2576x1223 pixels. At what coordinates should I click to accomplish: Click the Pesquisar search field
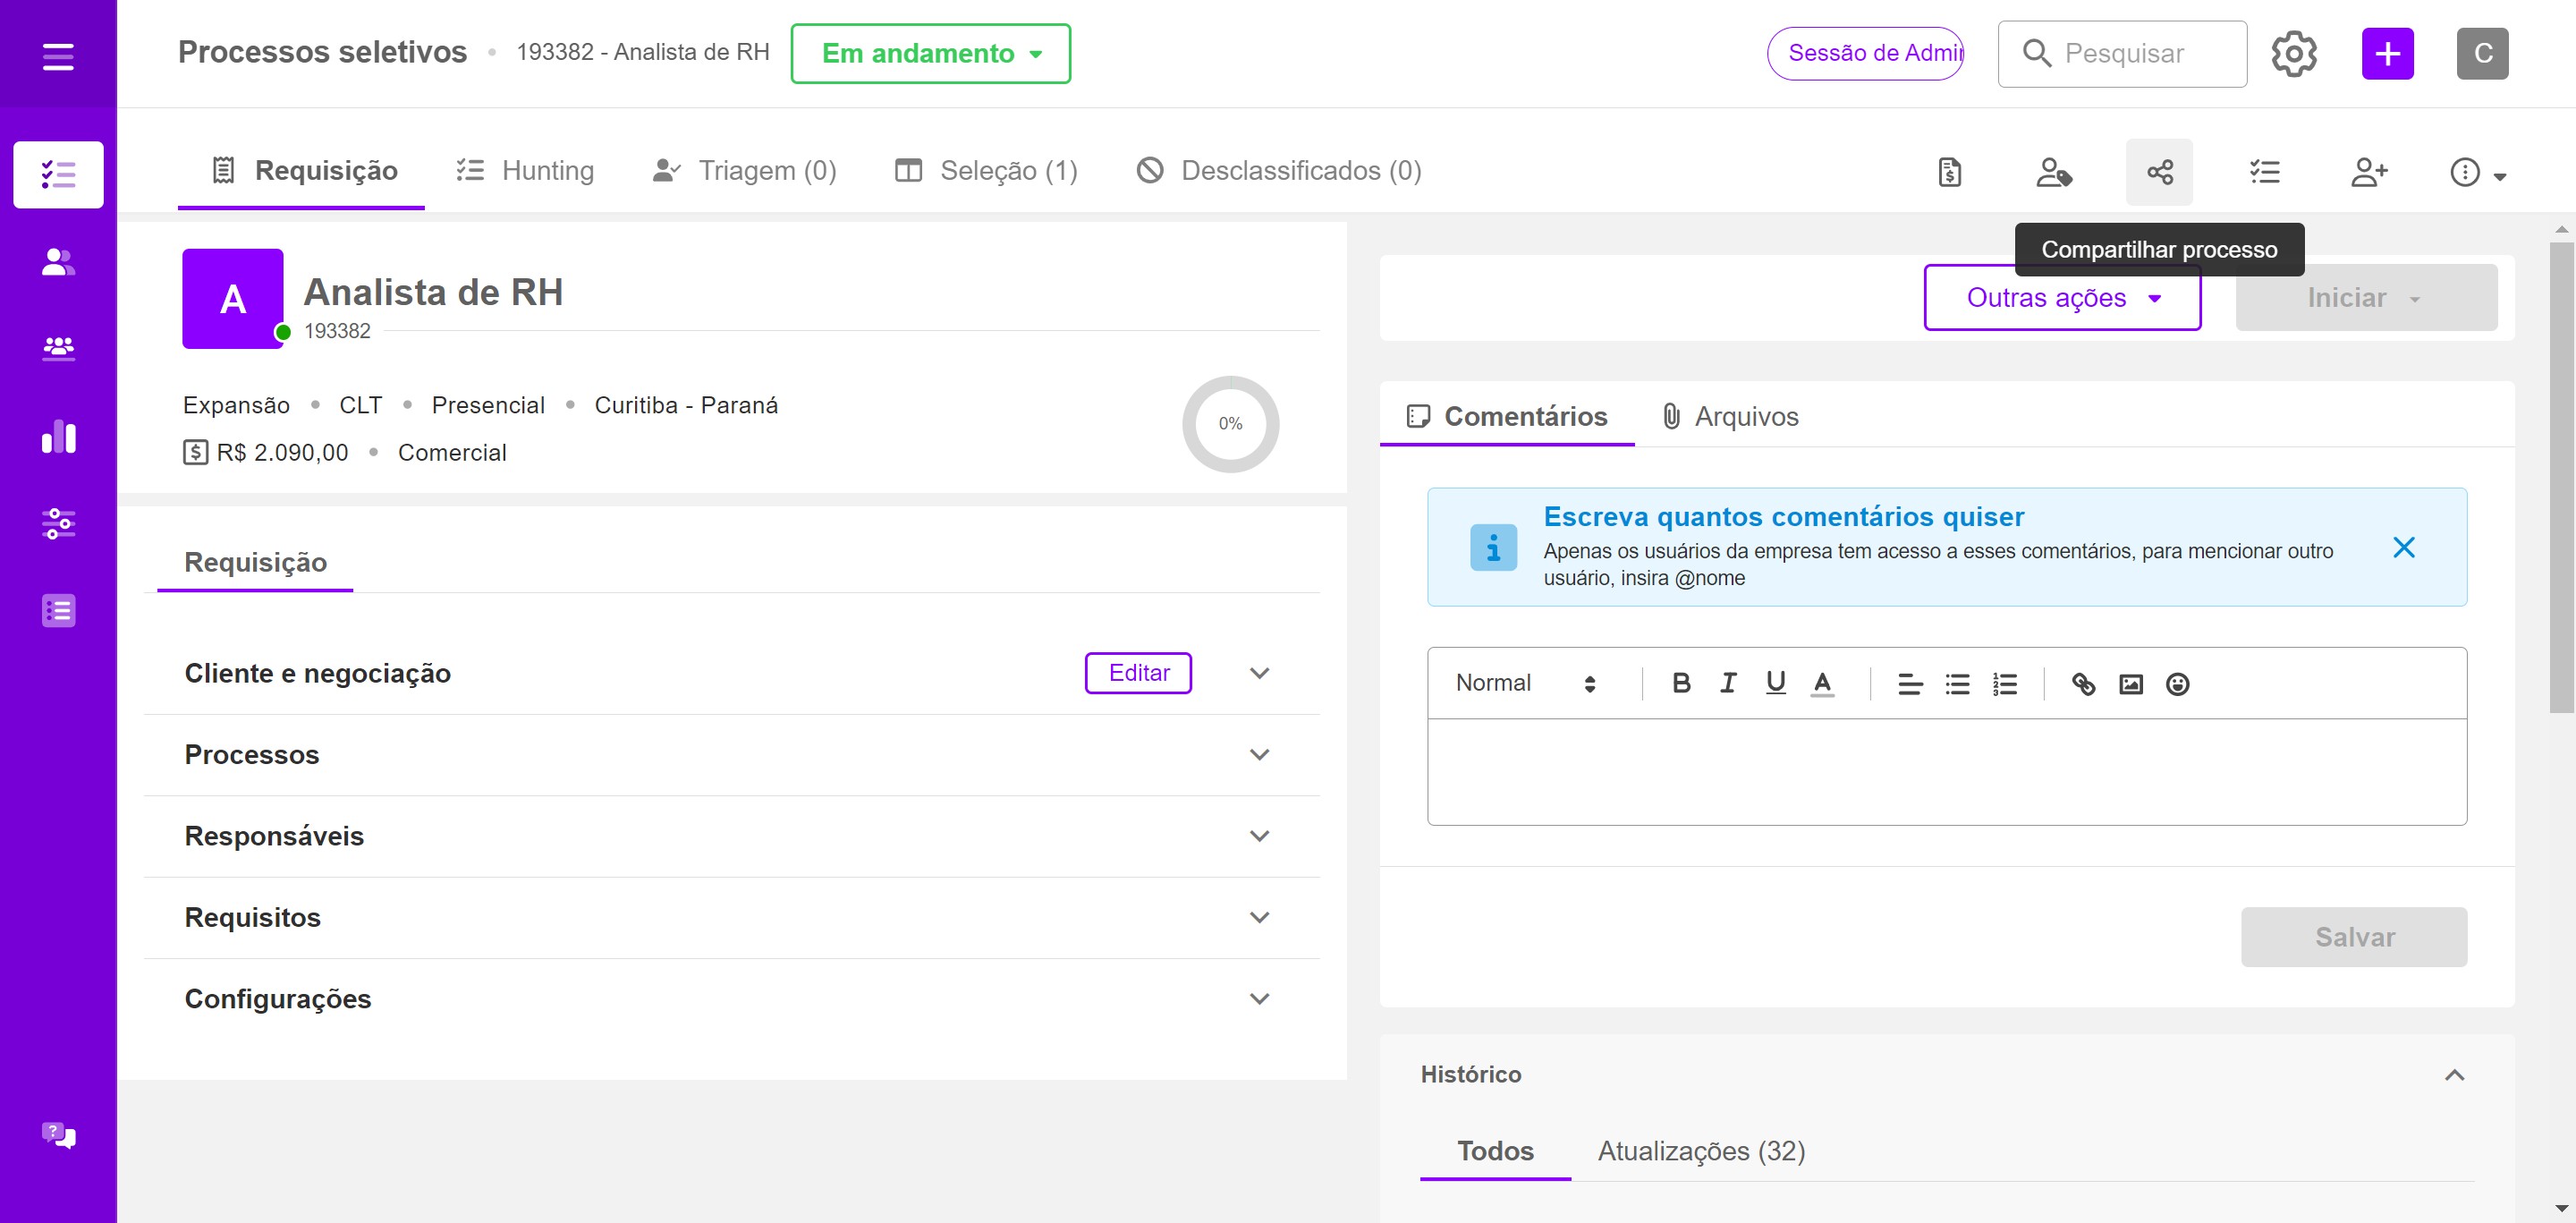(2123, 54)
